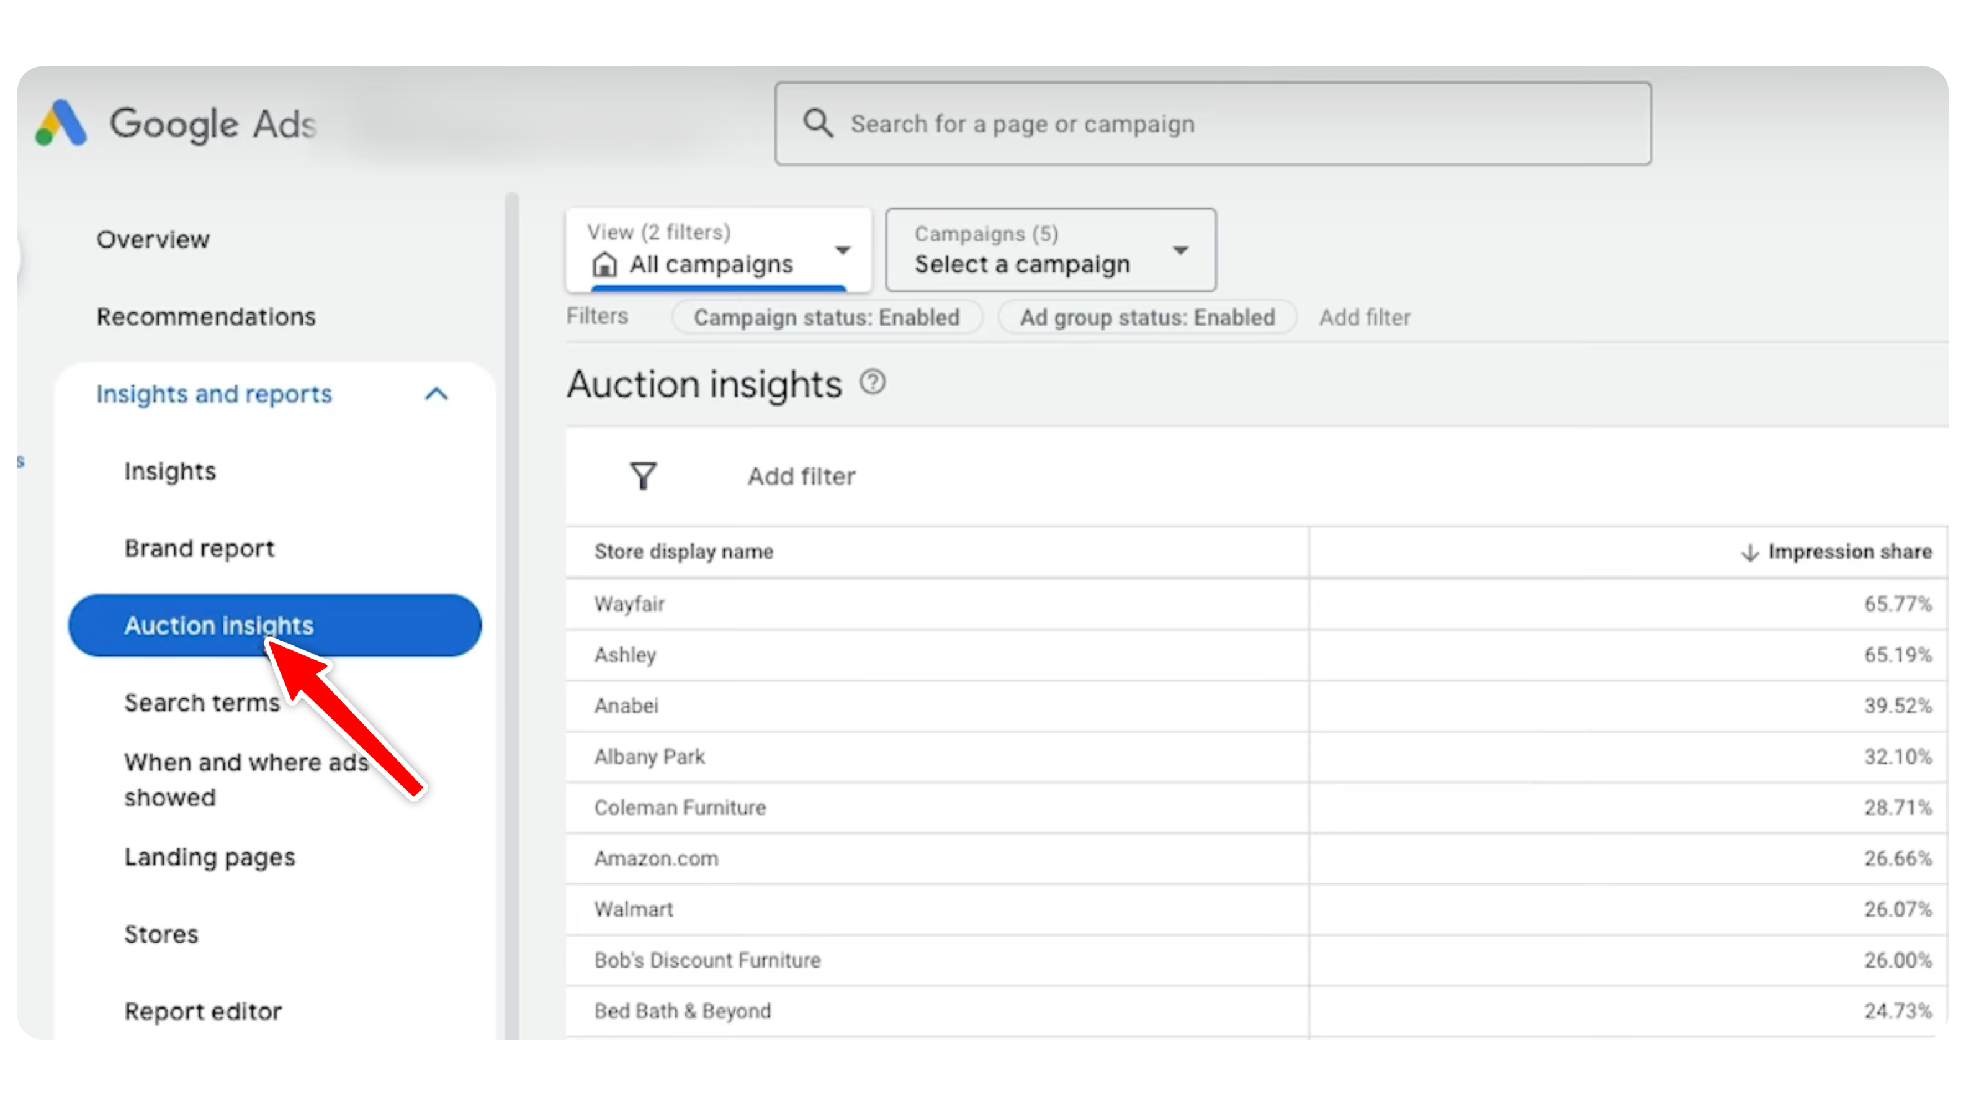The height and width of the screenshot is (1106, 1966).
Task: Click Add filter next to the status chips
Action: click(x=1365, y=317)
